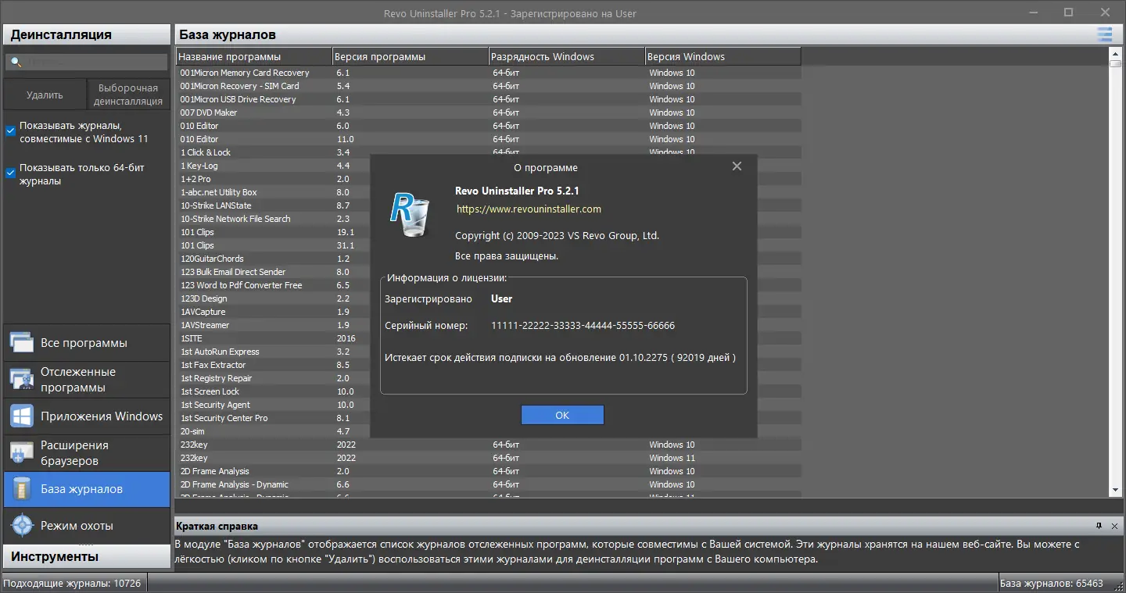Close the О программе dialog with X
Viewport: 1126px width, 593px height.
(x=737, y=166)
